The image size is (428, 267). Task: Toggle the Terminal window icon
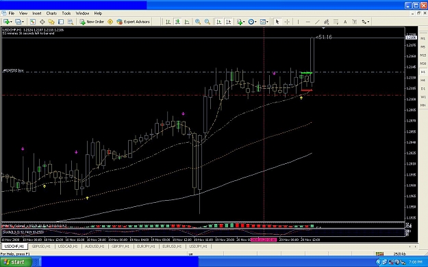[x=61, y=22]
